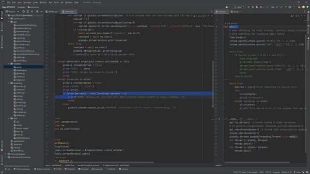Run the main configuration with the green play icon
This screenshot has width=310, height=174.
pyautogui.click(x=248, y=7)
